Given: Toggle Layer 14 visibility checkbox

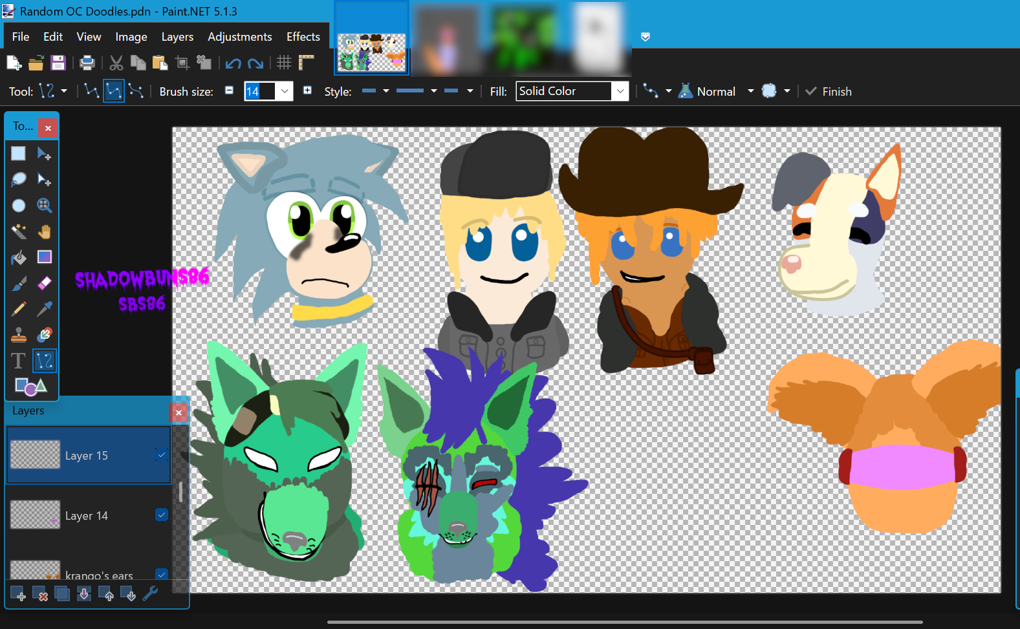Looking at the screenshot, I should [162, 515].
